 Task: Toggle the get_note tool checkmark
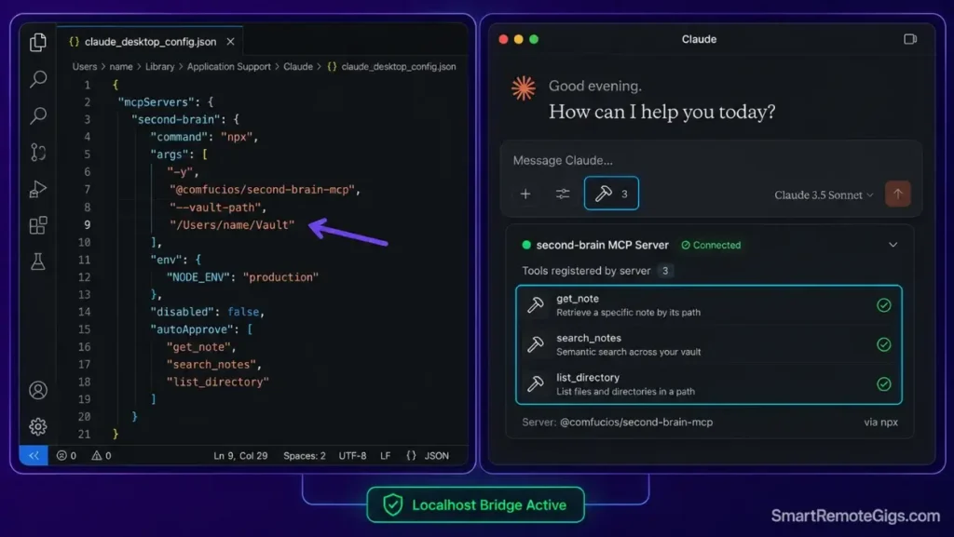[884, 305]
